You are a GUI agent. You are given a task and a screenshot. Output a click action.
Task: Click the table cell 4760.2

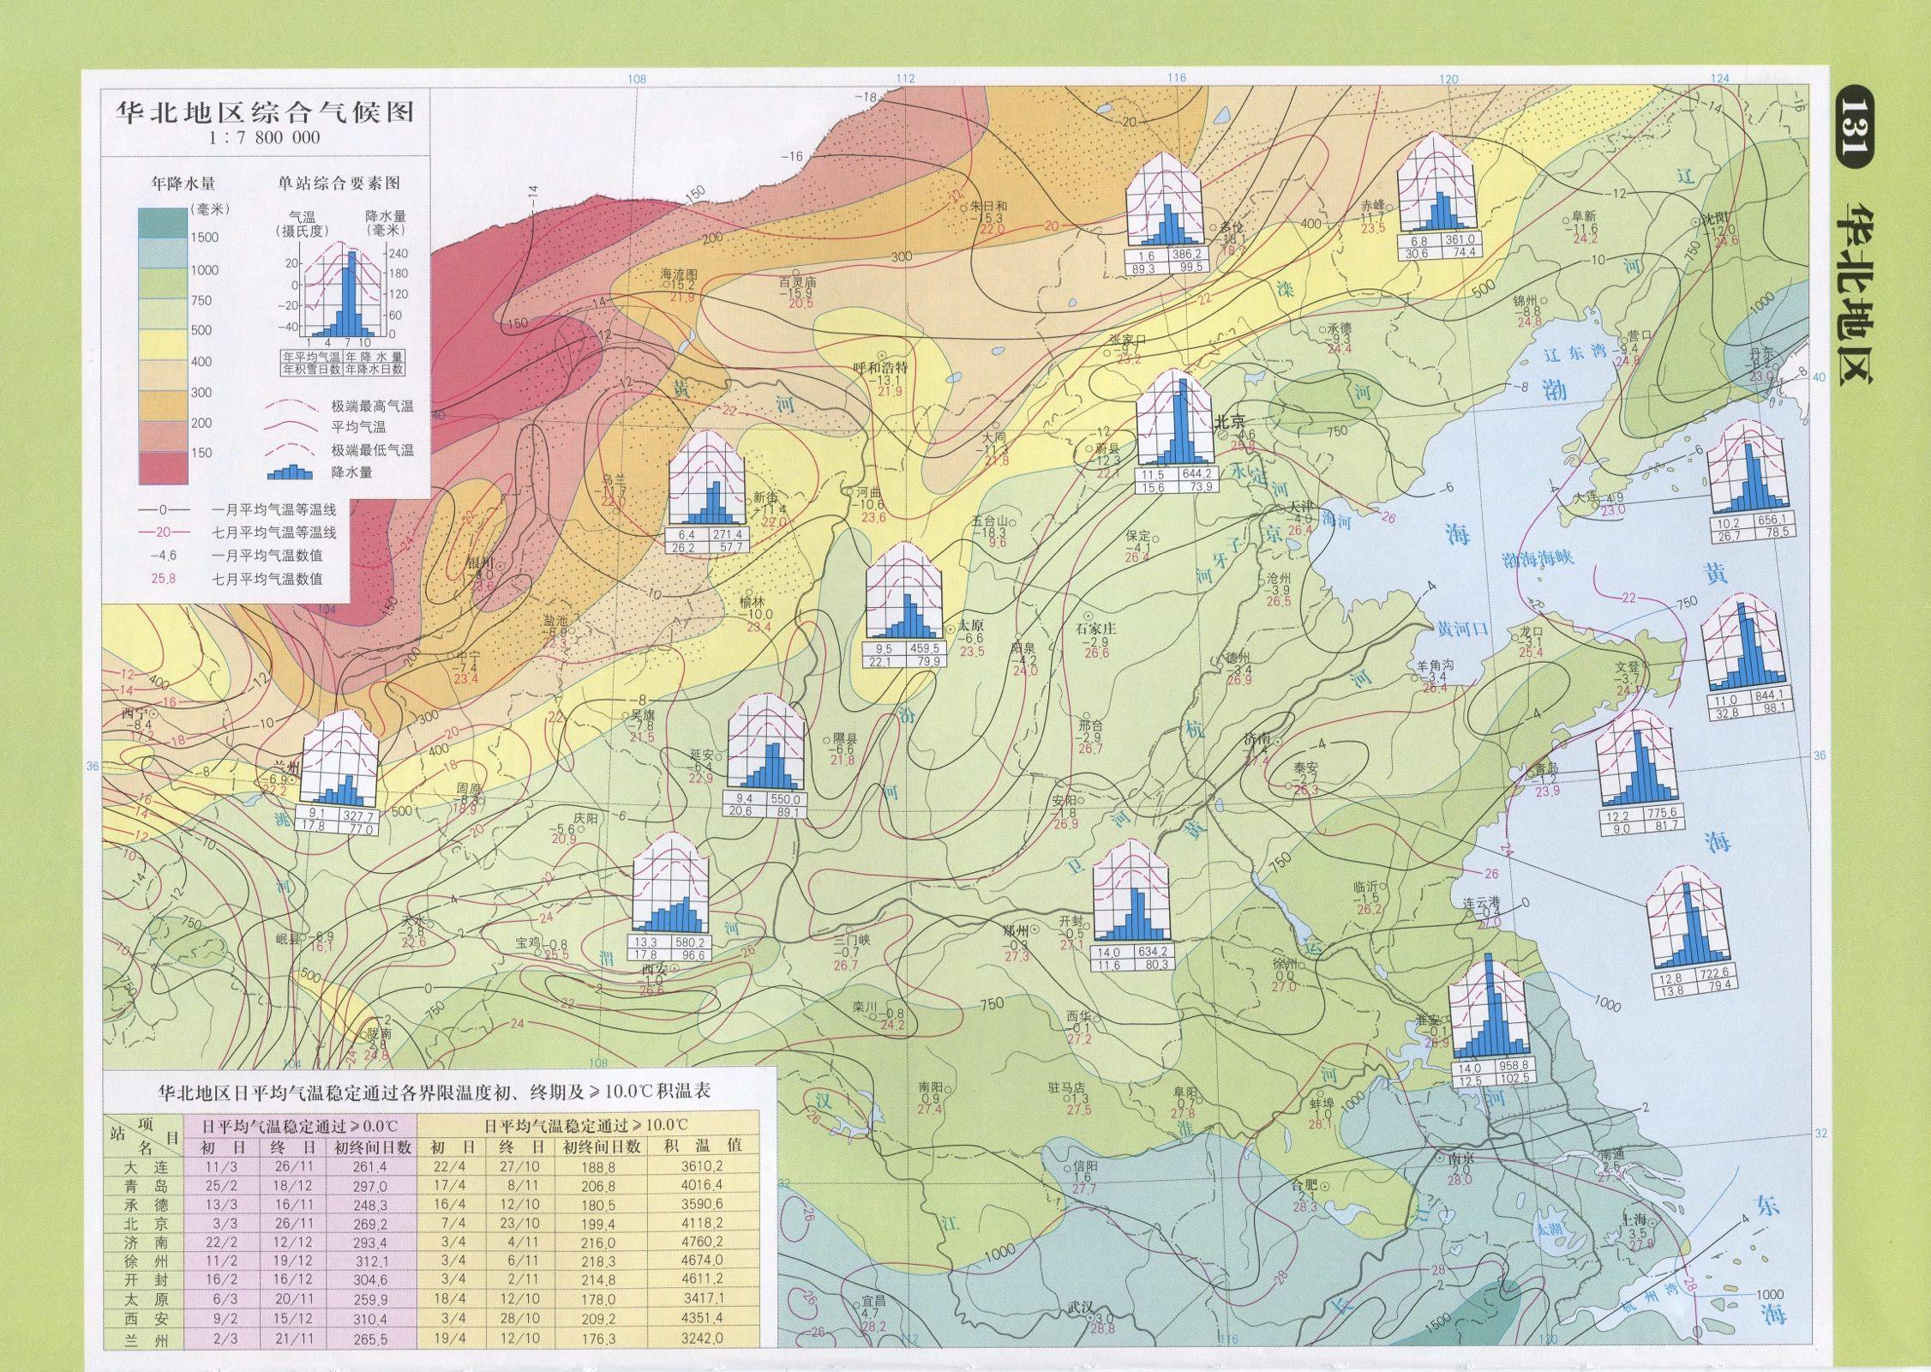(704, 1243)
